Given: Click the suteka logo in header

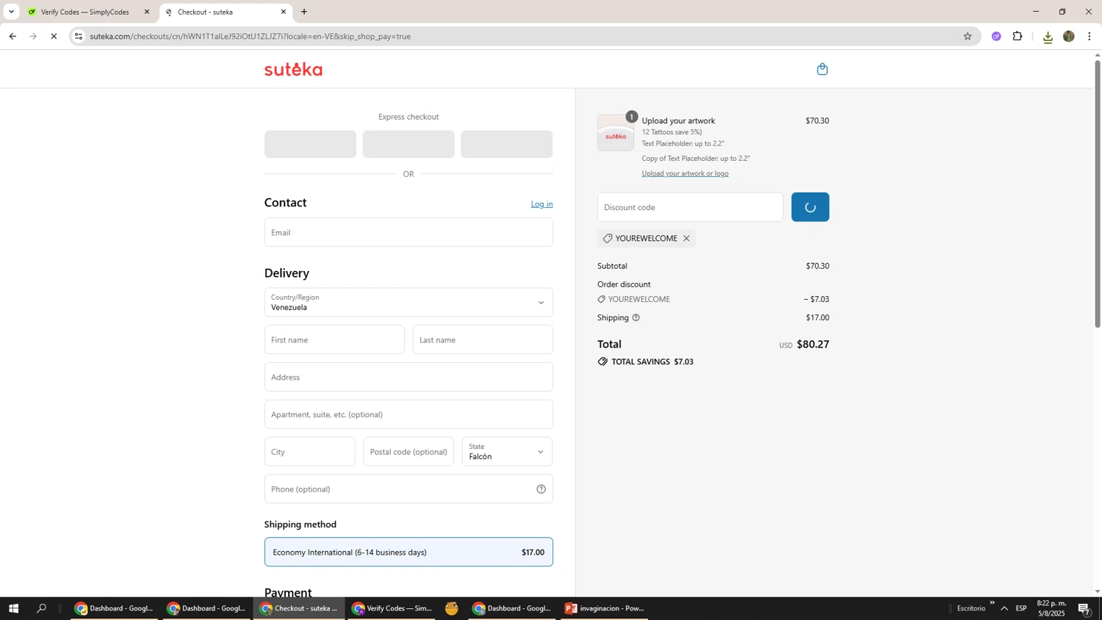Looking at the screenshot, I should [293, 69].
